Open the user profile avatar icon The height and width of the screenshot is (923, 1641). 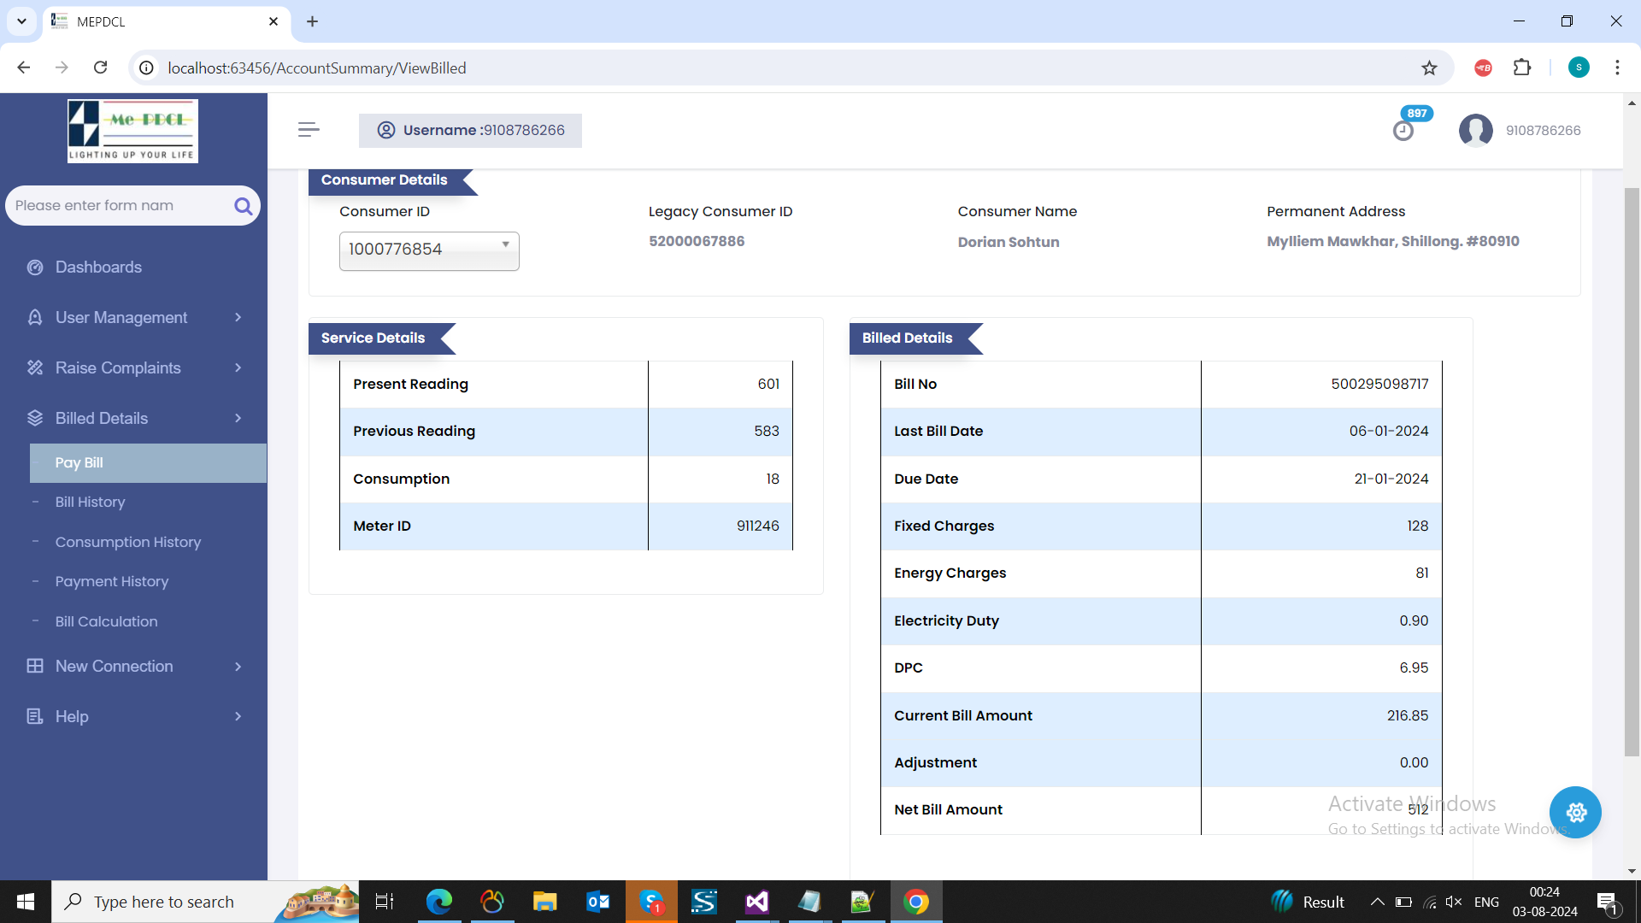(1475, 131)
